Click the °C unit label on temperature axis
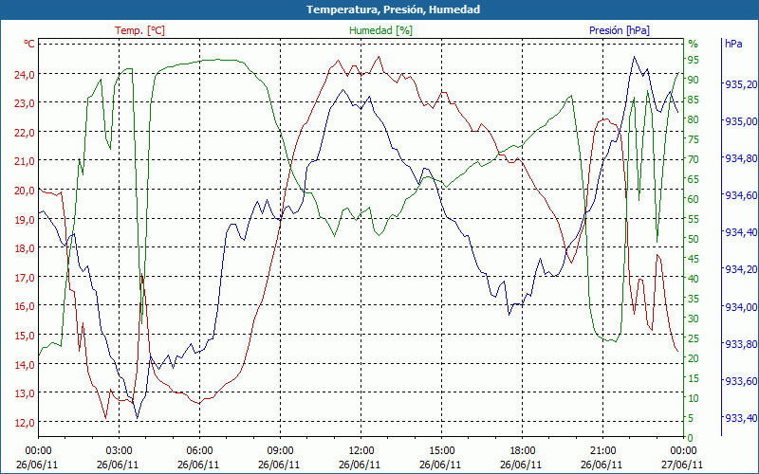The image size is (759, 474). (29, 44)
